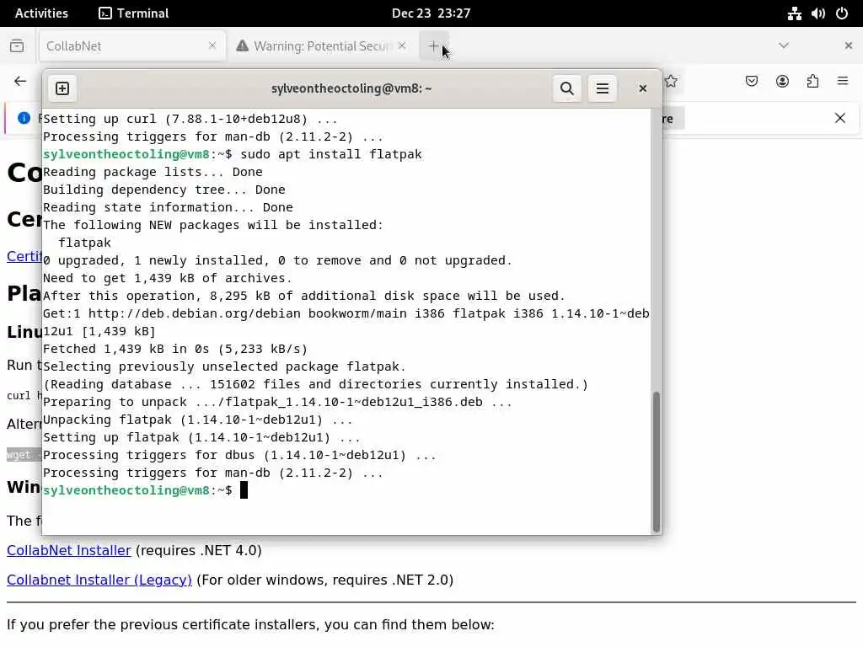This screenshot has width=863, height=647.
Task: Click the volume speaker icon
Action: coord(817,13)
